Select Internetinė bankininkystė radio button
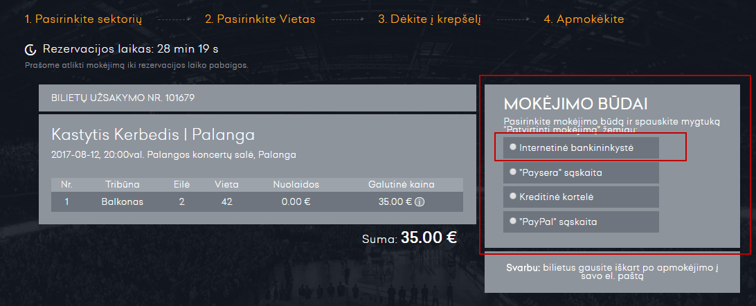This screenshot has width=756, height=306. pos(513,147)
